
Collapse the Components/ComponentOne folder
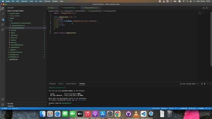click(21, 23)
